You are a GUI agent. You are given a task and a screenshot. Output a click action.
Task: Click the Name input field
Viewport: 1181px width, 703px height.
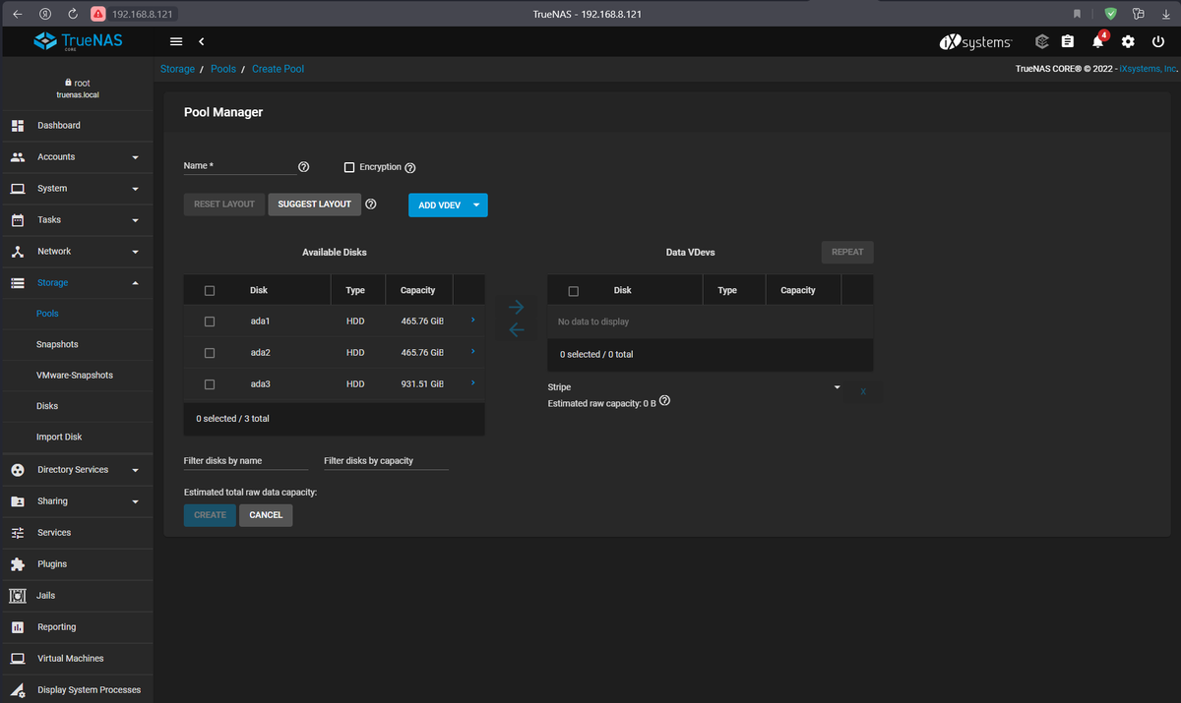coord(239,166)
